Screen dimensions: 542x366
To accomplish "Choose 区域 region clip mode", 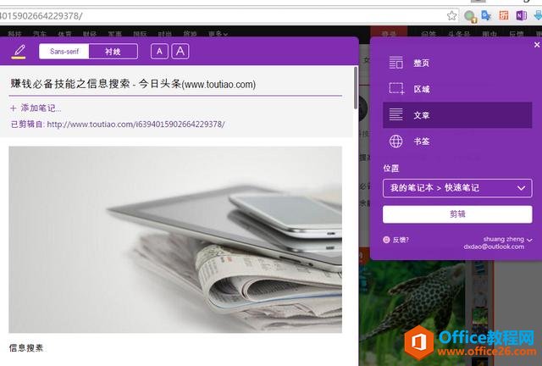I will tap(457, 89).
